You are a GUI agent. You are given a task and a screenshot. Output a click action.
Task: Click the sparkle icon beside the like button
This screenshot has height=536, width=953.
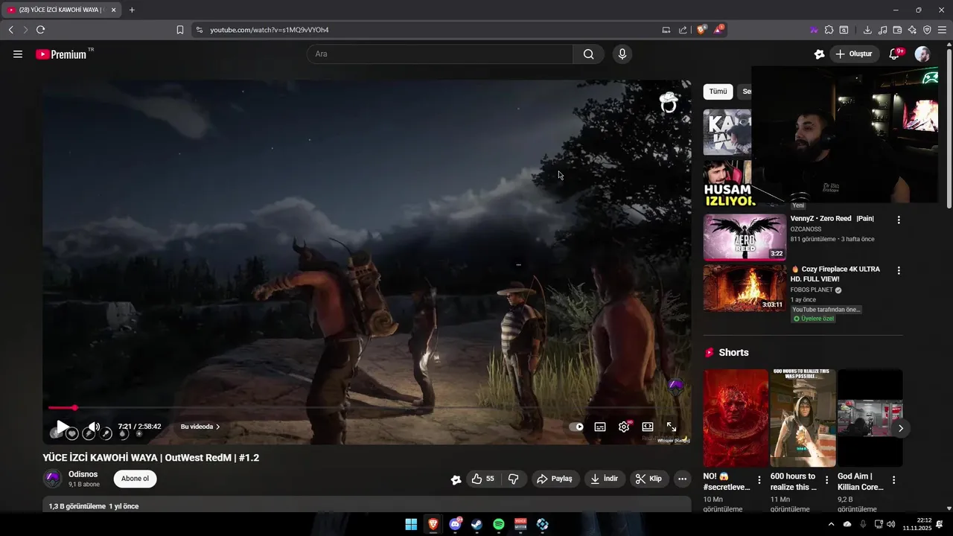(456, 479)
